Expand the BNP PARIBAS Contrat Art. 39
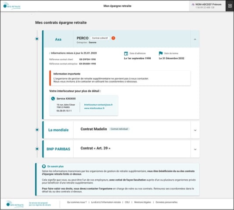234x210 pixels. tap(195, 149)
